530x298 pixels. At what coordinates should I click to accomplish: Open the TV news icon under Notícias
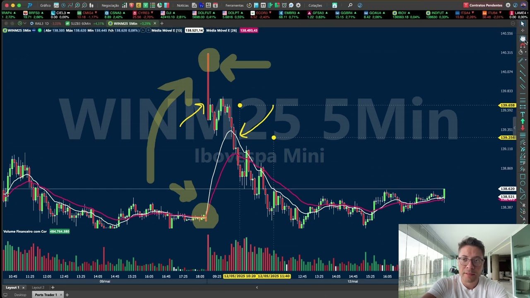[x=201, y=5]
